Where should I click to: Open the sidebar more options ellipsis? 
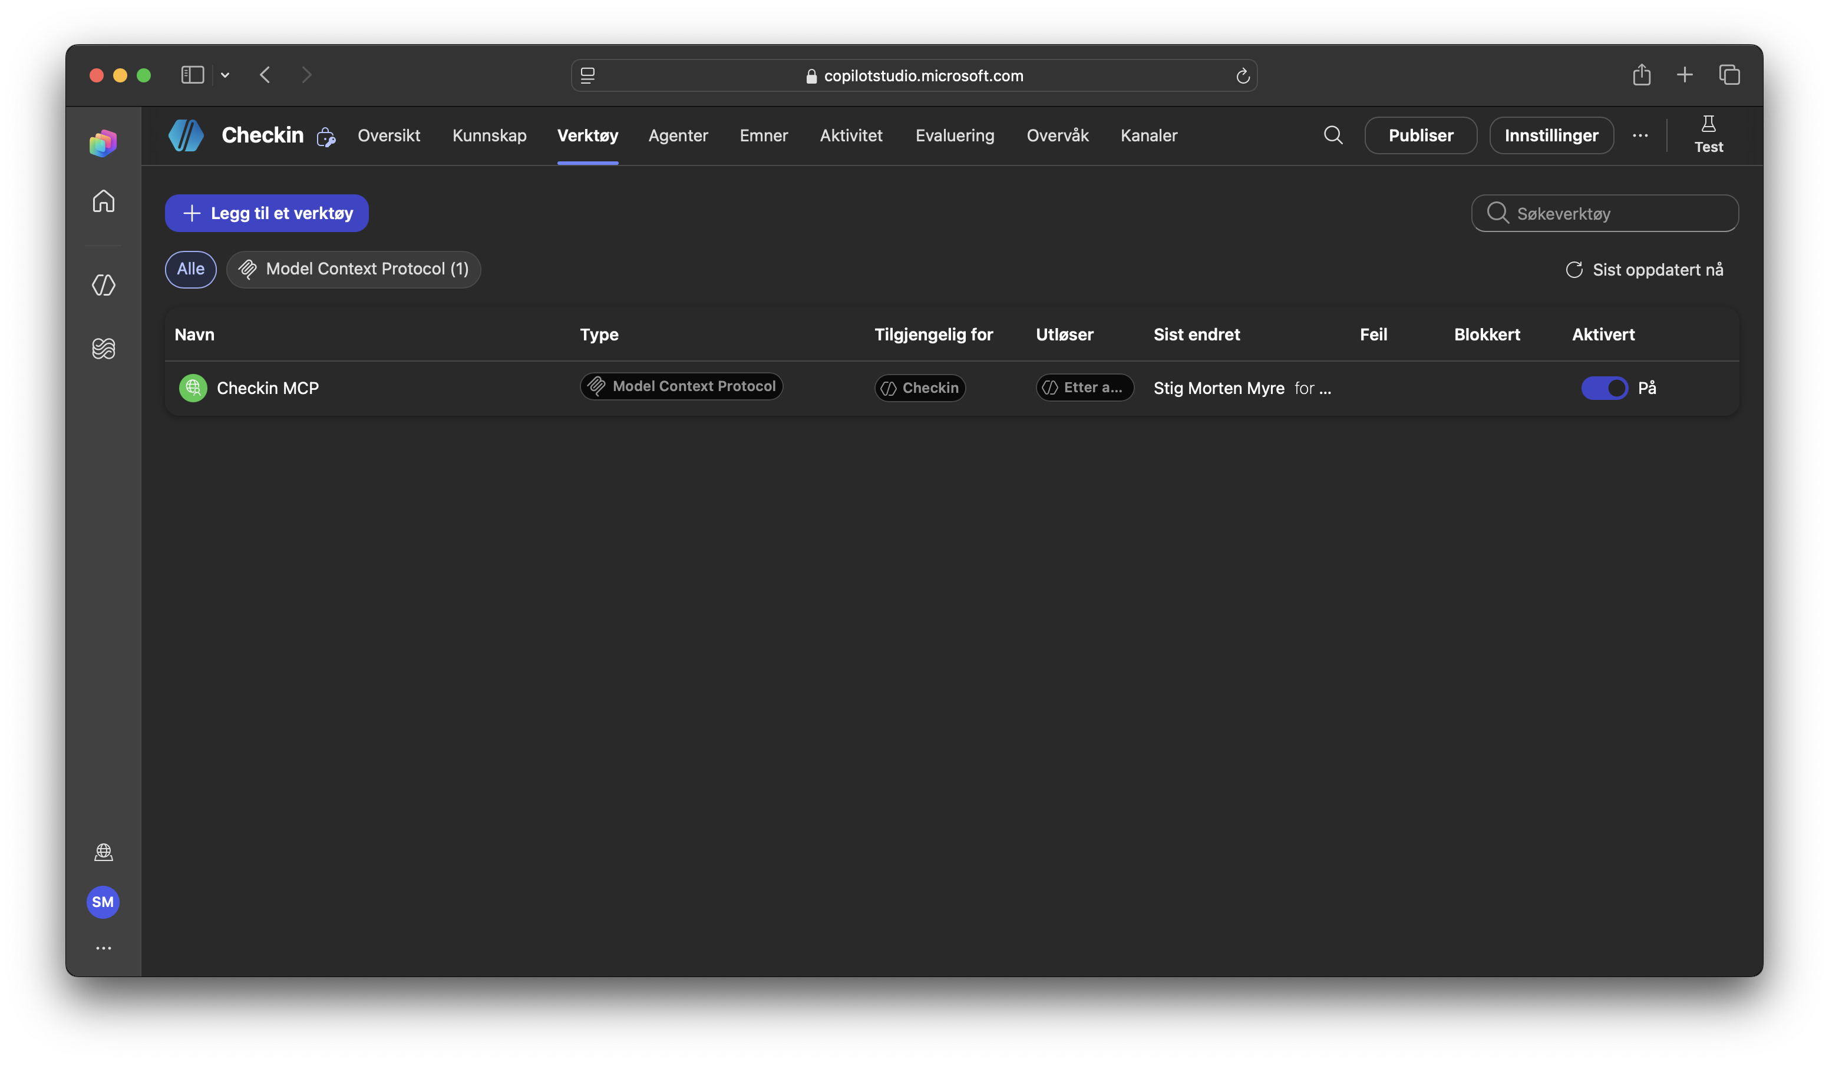click(103, 948)
